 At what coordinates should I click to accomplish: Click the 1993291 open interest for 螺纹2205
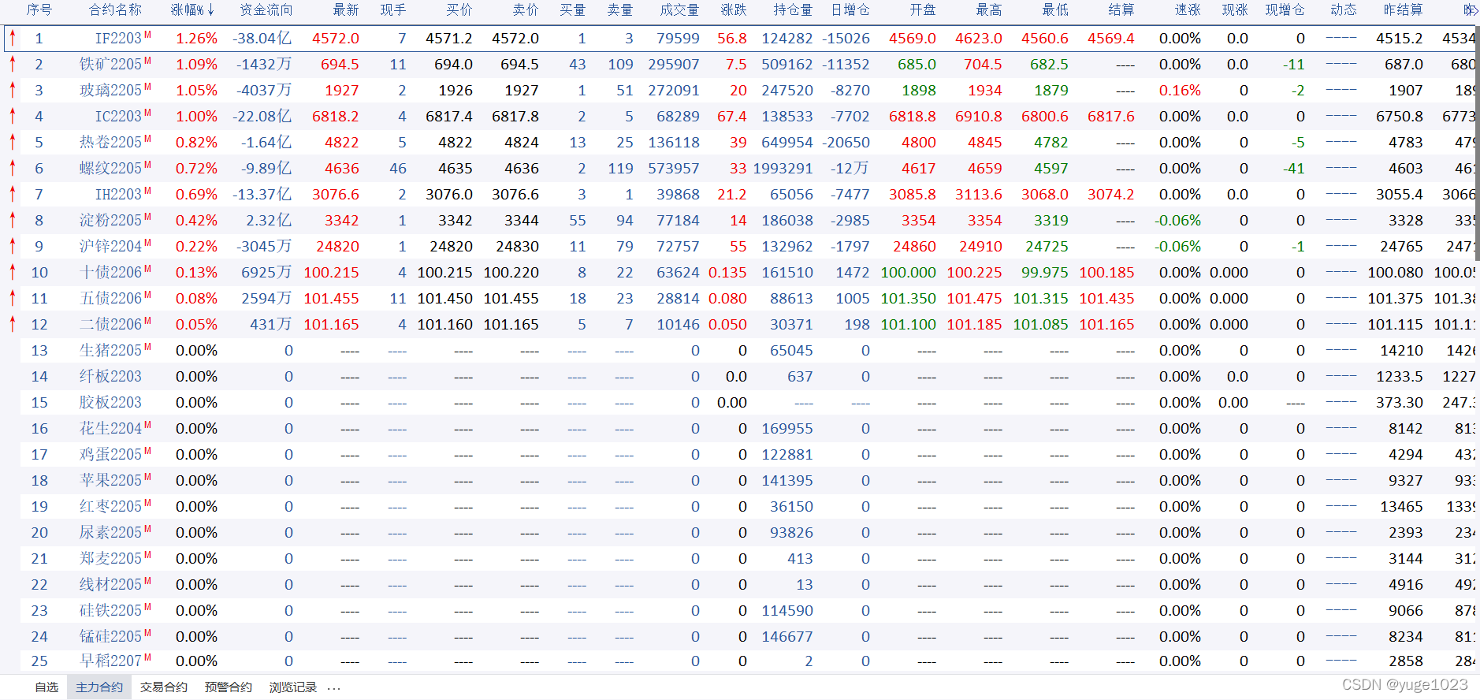783,168
